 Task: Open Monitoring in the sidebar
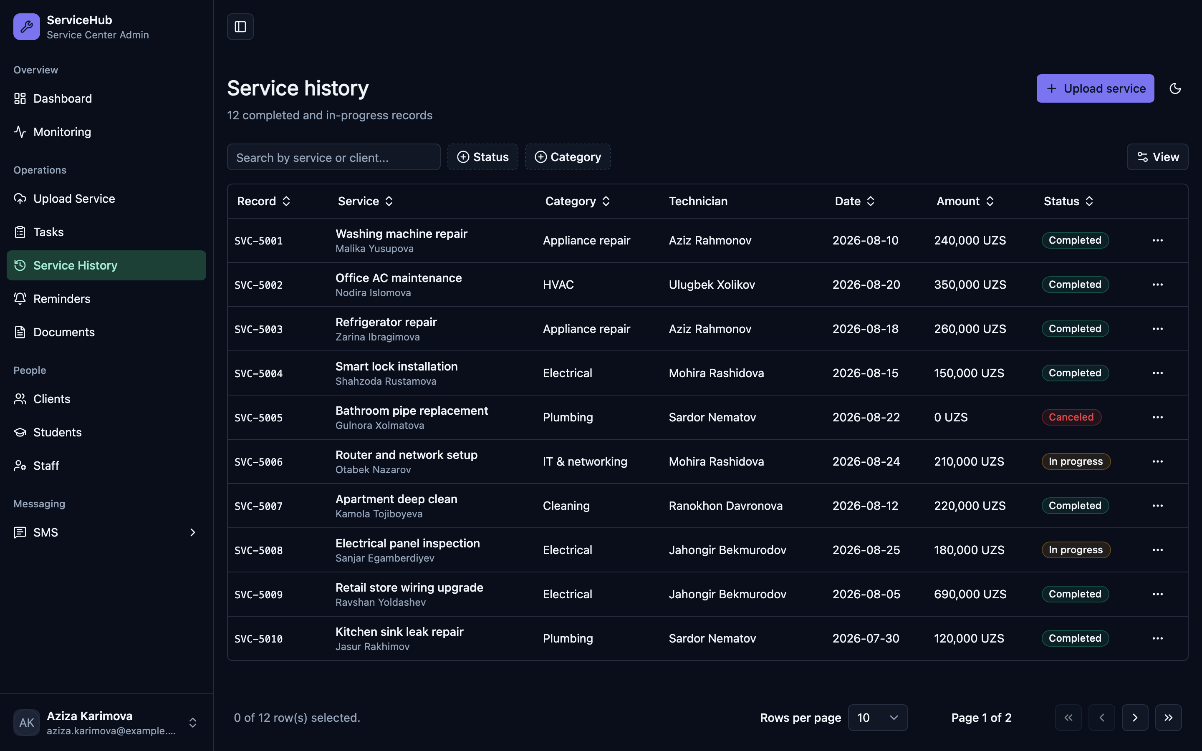[x=106, y=131]
